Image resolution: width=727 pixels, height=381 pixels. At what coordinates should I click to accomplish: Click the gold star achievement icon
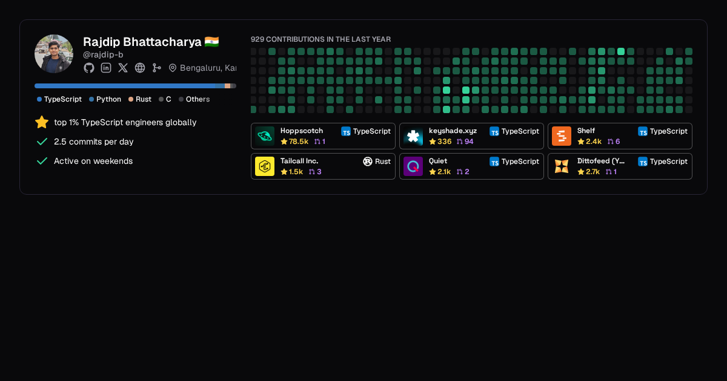(42, 122)
